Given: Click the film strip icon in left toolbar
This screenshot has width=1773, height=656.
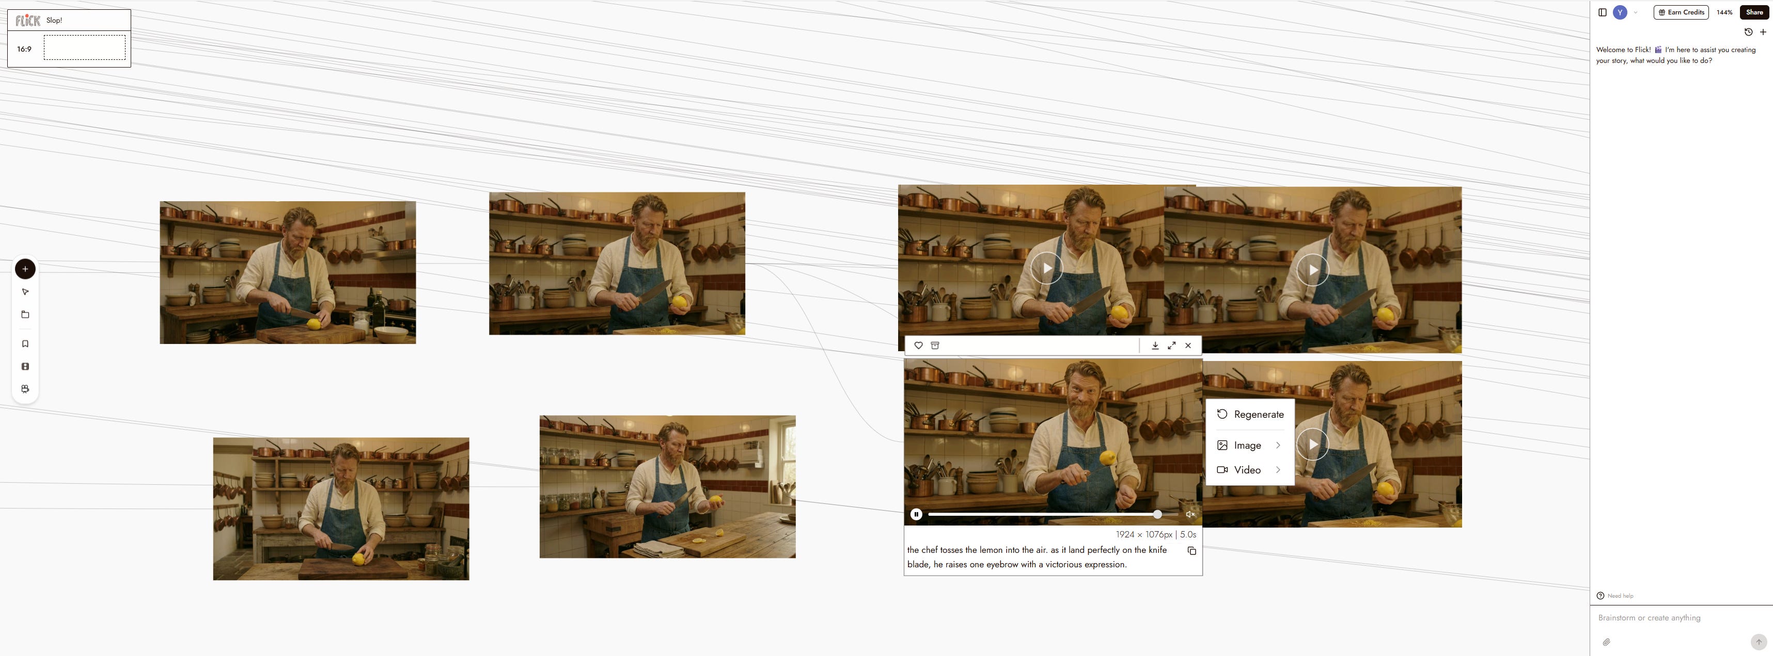Looking at the screenshot, I should pyautogui.click(x=25, y=367).
